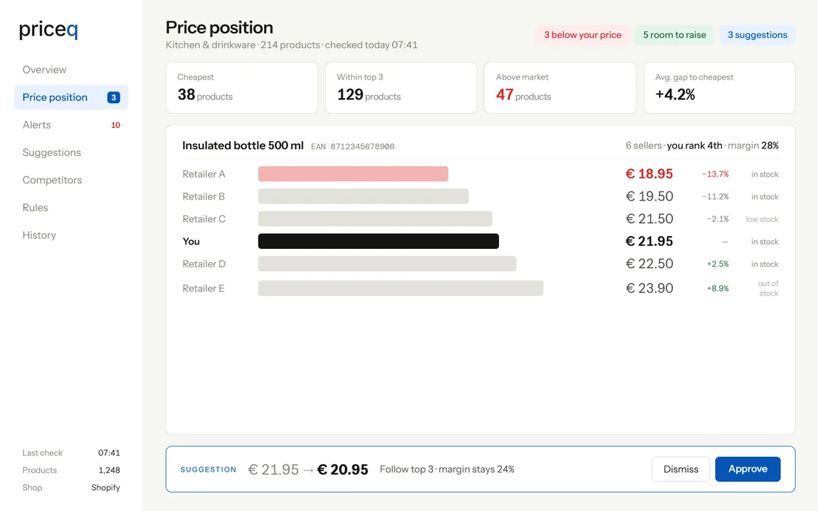Image resolution: width=818 pixels, height=511 pixels.
Task: Click the red 10 Alerts badge
Action: pyautogui.click(x=116, y=125)
